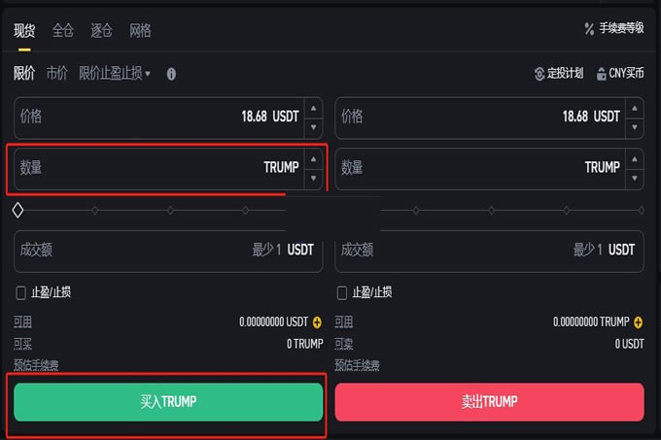Switch to the 网格 grid tab

[140, 30]
